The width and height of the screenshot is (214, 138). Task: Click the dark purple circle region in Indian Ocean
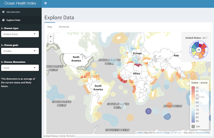(x=148, y=111)
